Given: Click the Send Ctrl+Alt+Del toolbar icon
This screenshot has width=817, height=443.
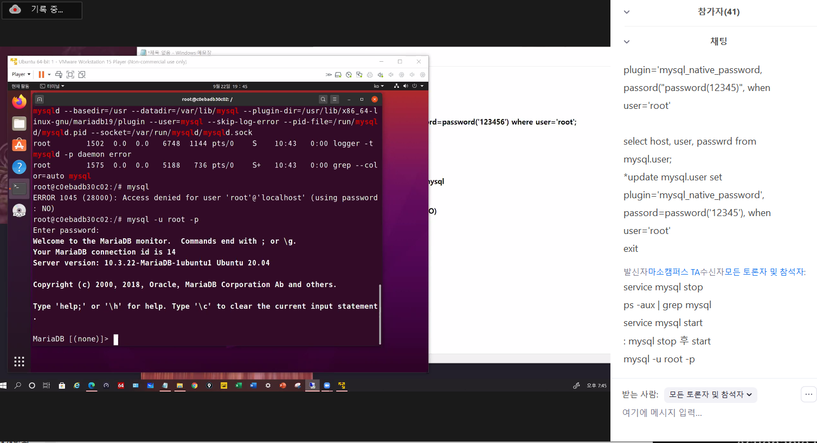Looking at the screenshot, I should coord(59,75).
